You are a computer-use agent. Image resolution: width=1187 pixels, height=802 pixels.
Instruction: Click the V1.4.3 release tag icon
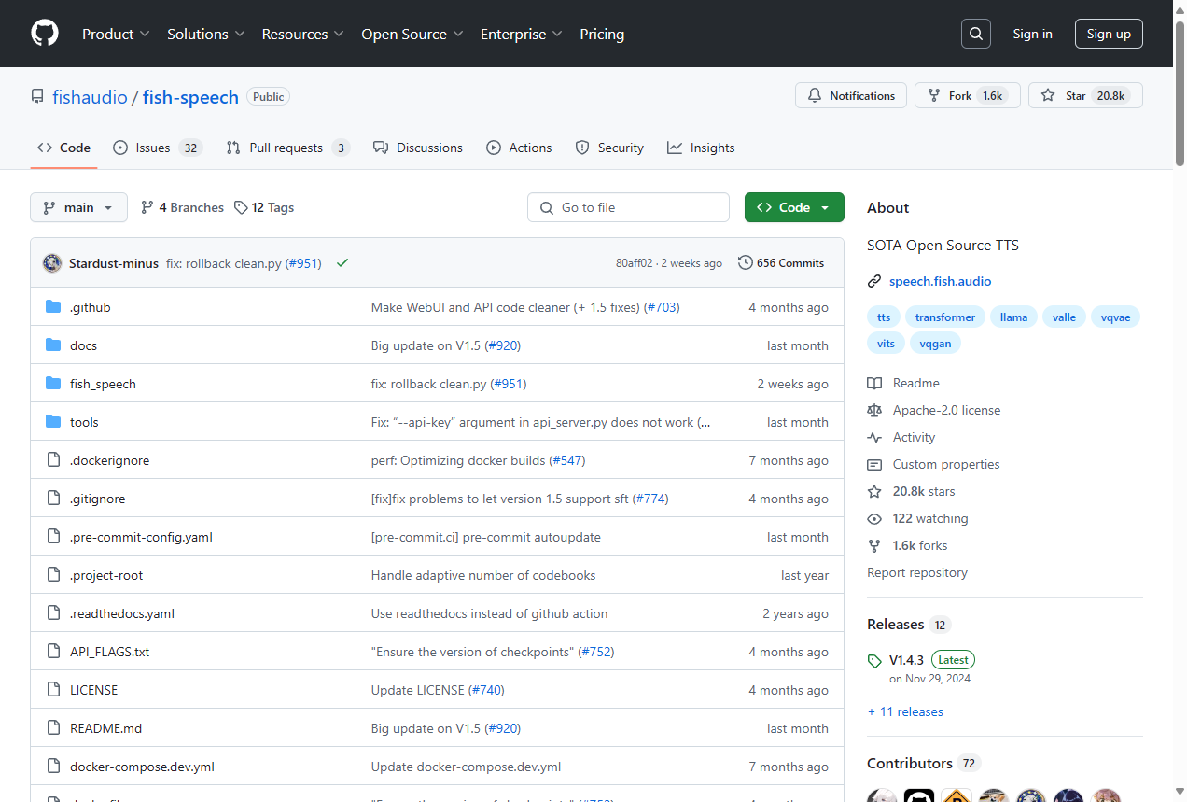[874, 661]
